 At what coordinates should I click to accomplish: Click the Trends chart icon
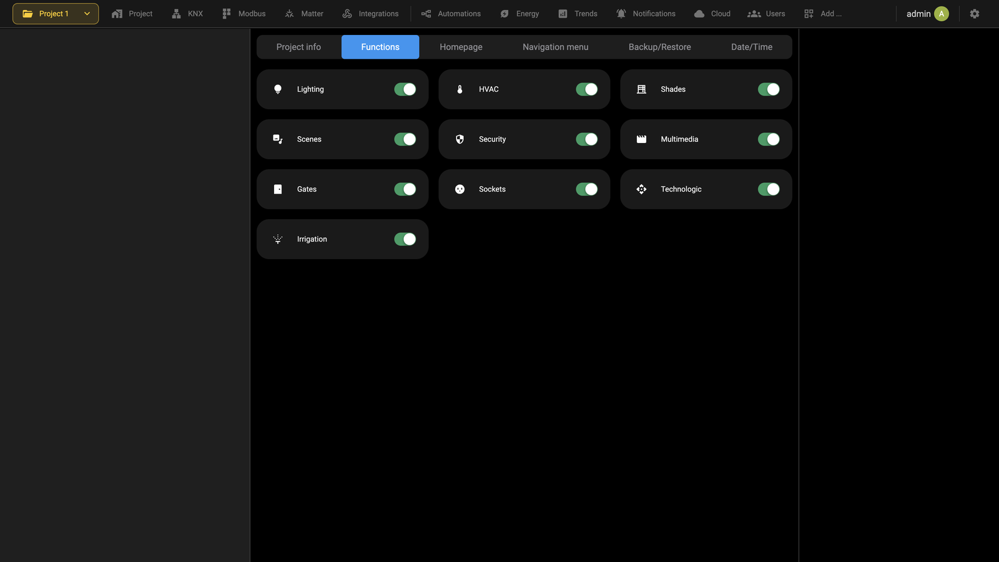(x=563, y=14)
